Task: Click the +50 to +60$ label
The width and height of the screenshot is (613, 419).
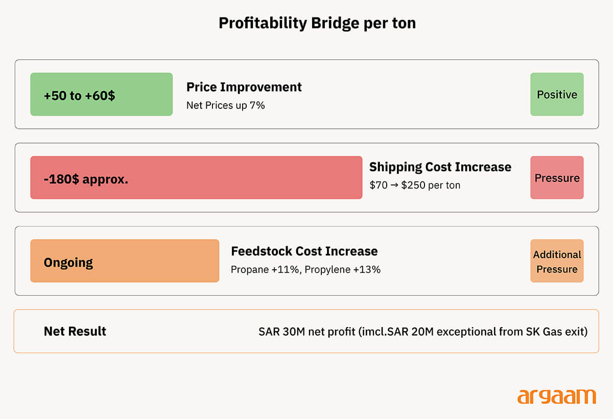Action: click(x=79, y=96)
